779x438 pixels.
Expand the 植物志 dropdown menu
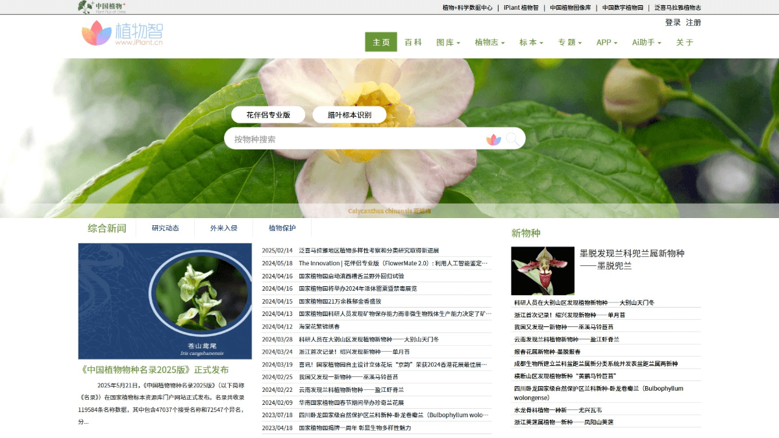tap(489, 42)
